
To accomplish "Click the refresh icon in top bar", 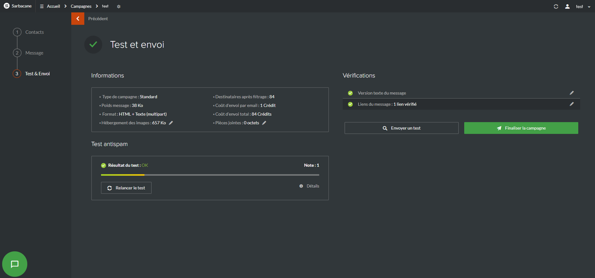I will [556, 7].
